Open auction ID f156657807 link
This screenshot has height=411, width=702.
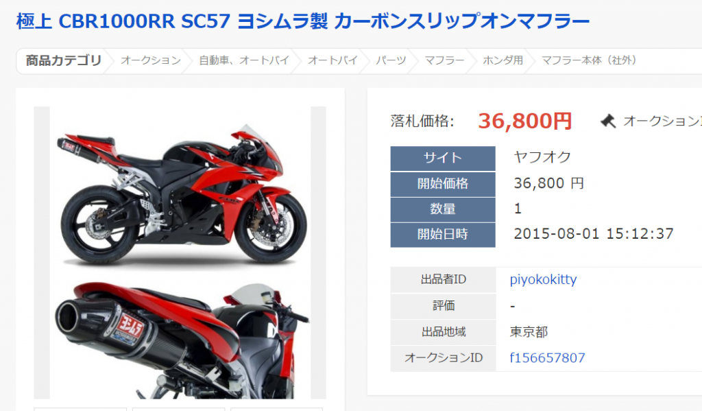(x=547, y=357)
